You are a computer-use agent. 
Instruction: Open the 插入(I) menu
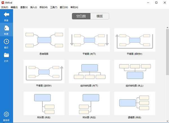point(34,7)
